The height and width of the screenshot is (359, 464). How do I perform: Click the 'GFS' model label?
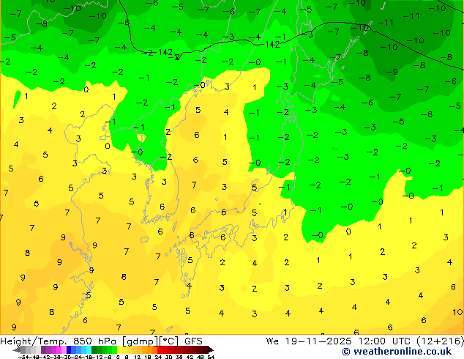[193, 341]
